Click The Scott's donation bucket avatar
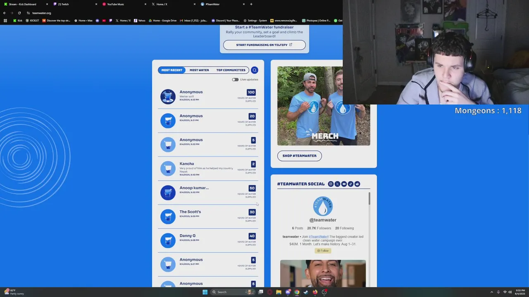 [x=168, y=216]
